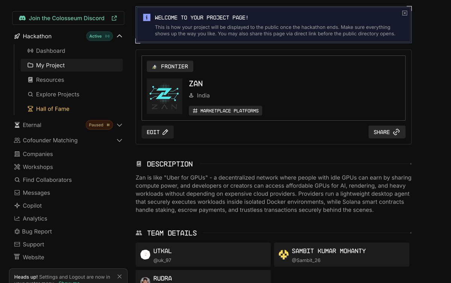The image size is (451, 283).
Task: Open Support page
Action: (x=33, y=245)
